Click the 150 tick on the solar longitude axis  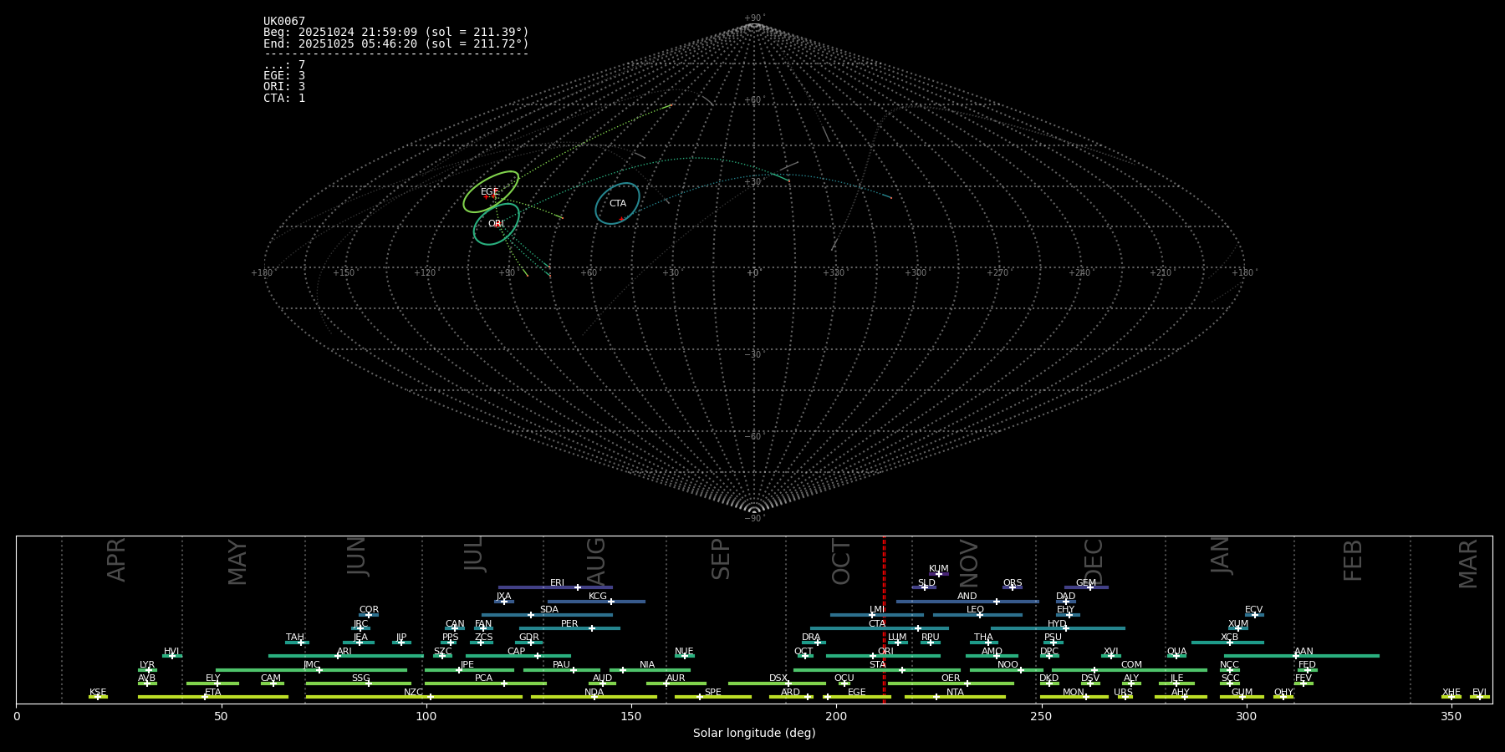click(x=631, y=716)
